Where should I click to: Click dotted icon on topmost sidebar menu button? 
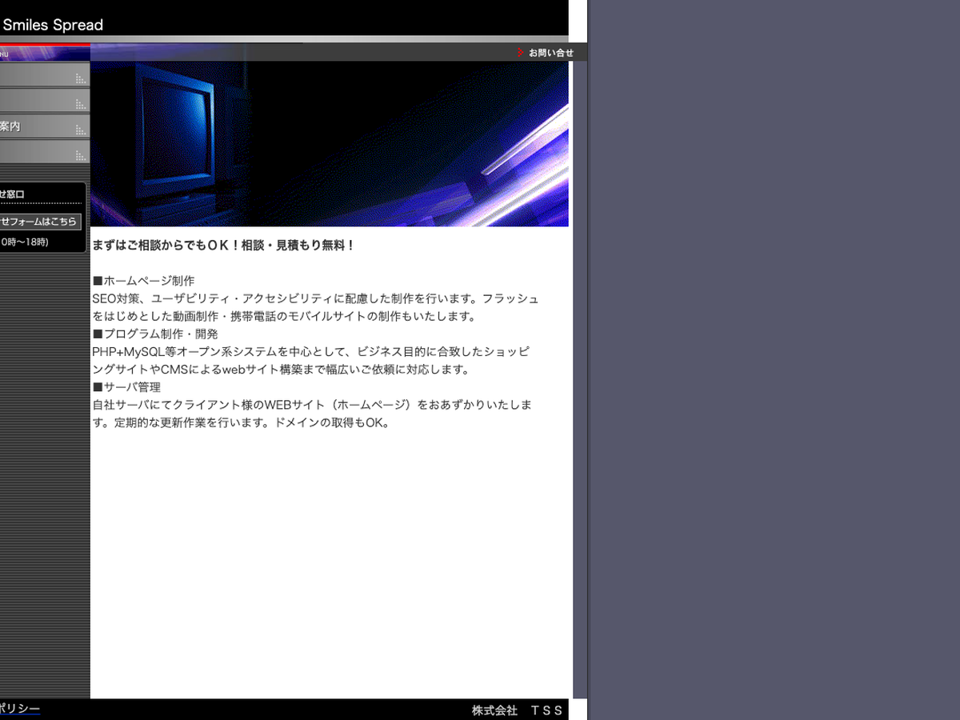(x=80, y=78)
